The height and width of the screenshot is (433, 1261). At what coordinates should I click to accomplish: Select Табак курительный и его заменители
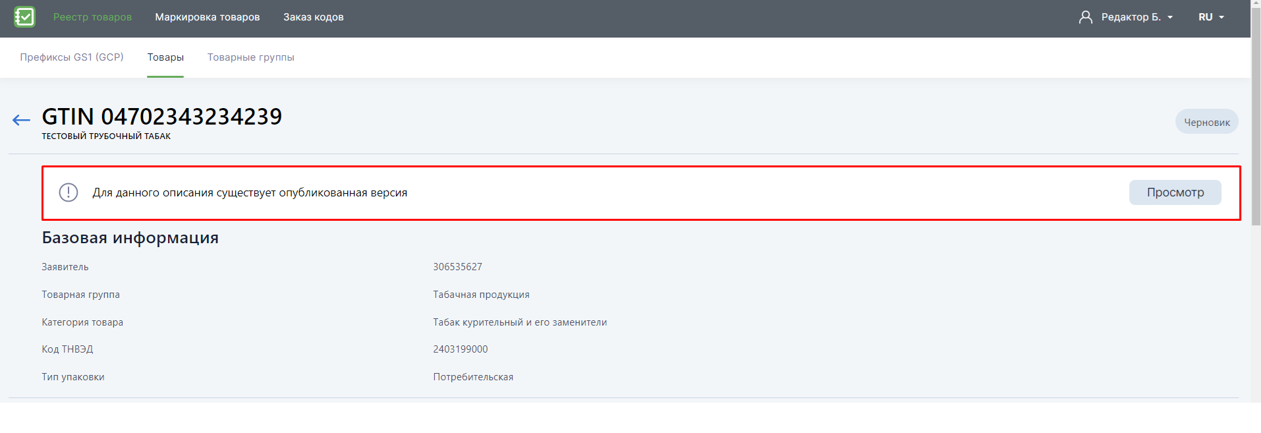520,322
